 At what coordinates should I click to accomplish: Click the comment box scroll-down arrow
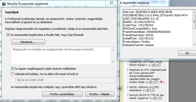pyautogui.click(x=113, y=62)
